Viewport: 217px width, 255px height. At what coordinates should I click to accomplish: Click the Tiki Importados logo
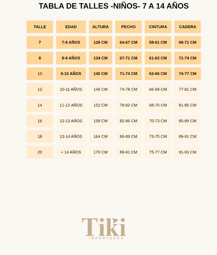(x=104, y=228)
